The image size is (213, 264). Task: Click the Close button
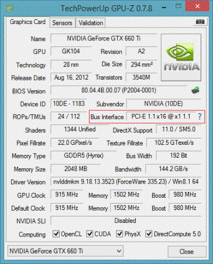(x=187, y=252)
